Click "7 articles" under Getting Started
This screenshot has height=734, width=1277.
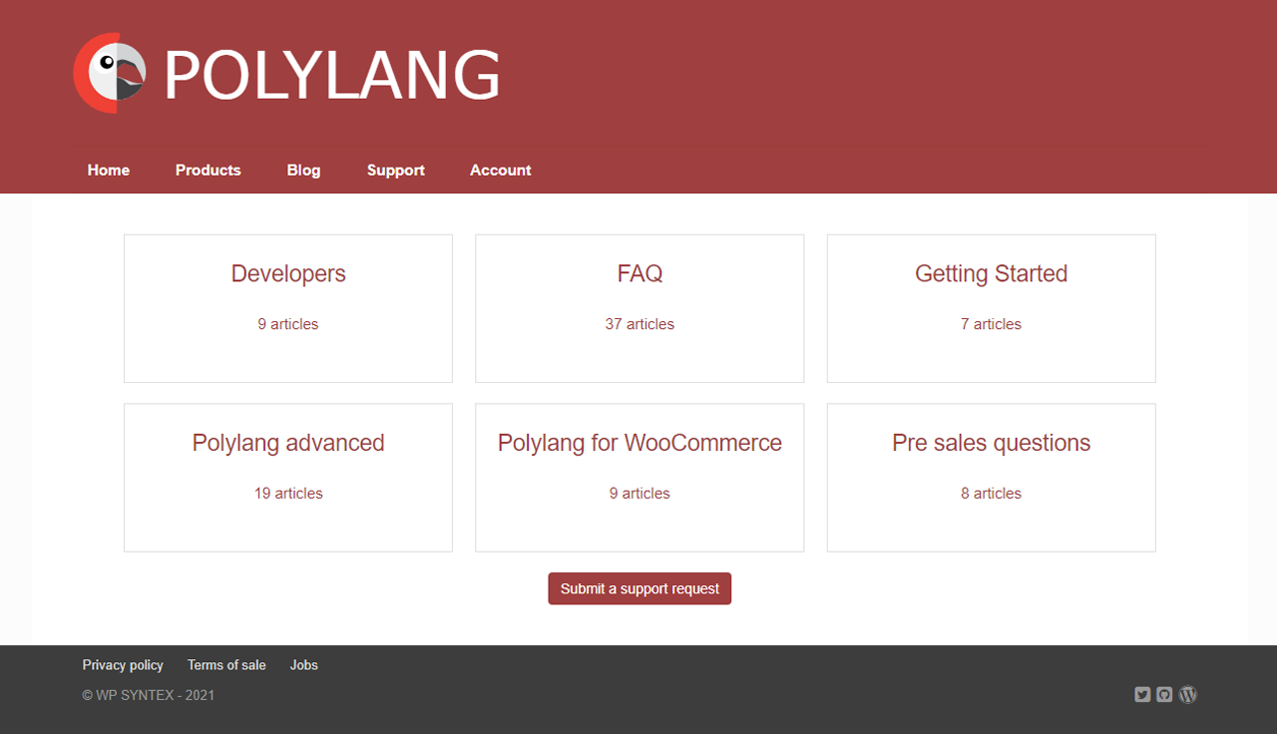[x=992, y=324]
